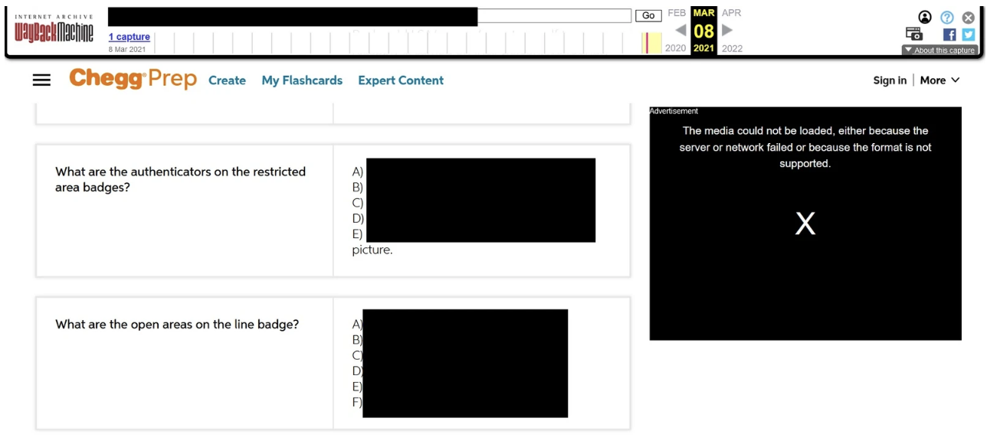Share capture on Facebook
Screen dimensions: 987x441
(x=949, y=34)
